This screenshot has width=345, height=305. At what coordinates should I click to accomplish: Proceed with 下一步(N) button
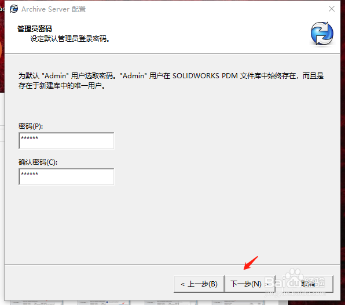coord(250,284)
